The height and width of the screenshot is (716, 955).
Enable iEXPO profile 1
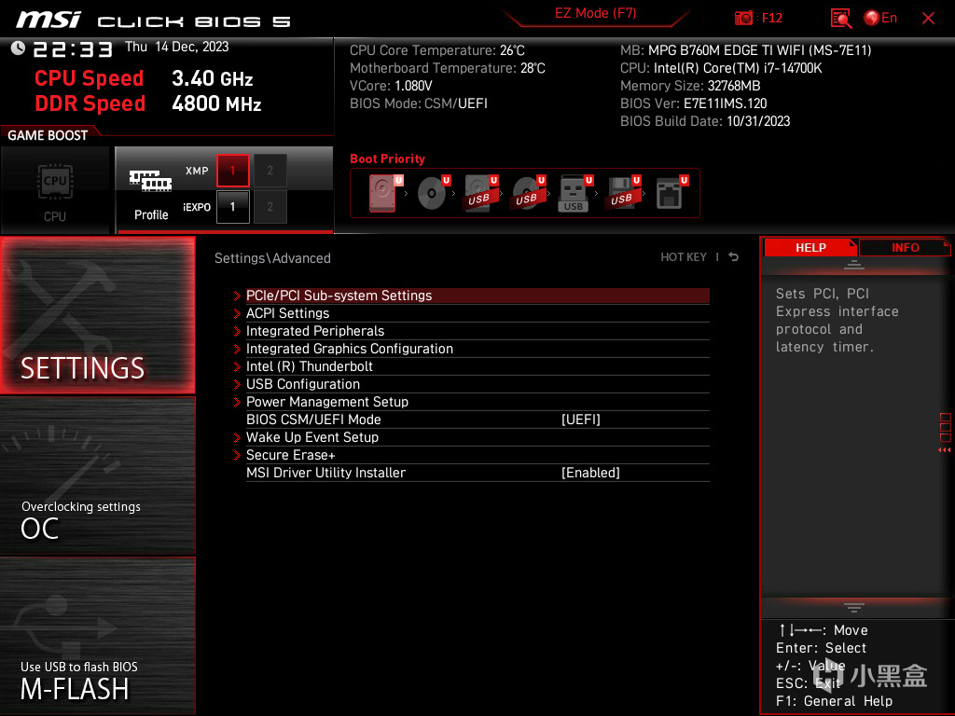click(x=232, y=207)
